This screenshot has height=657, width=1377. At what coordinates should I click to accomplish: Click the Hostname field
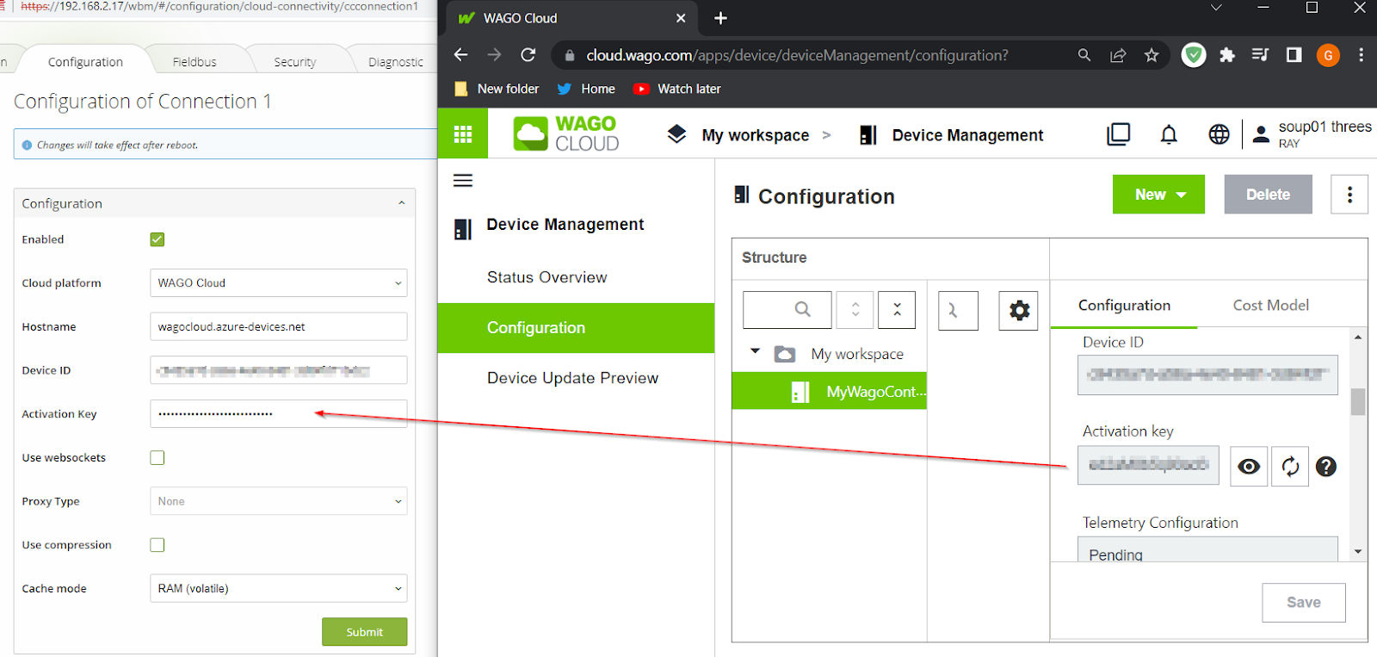278,326
